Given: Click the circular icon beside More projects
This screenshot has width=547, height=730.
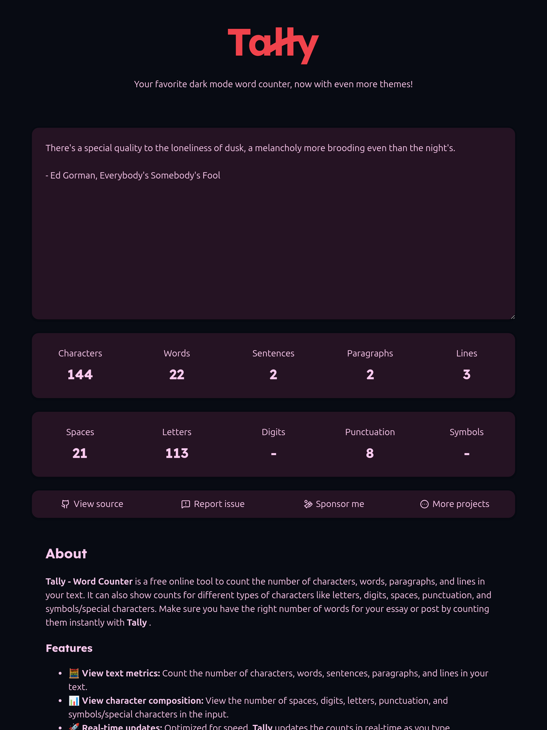Looking at the screenshot, I should tap(424, 504).
